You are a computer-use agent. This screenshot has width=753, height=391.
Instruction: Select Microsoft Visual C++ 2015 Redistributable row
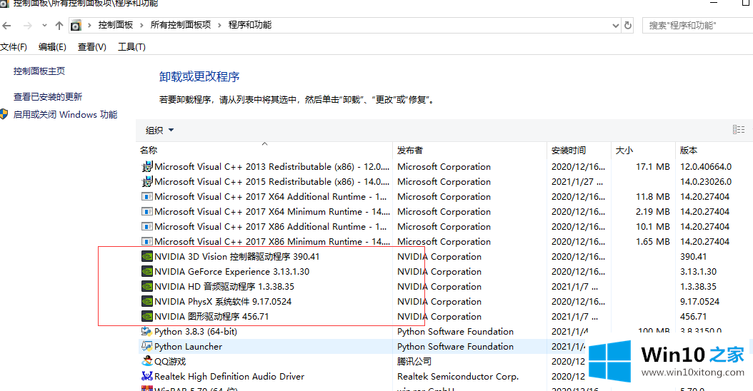[x=446, y=181]
